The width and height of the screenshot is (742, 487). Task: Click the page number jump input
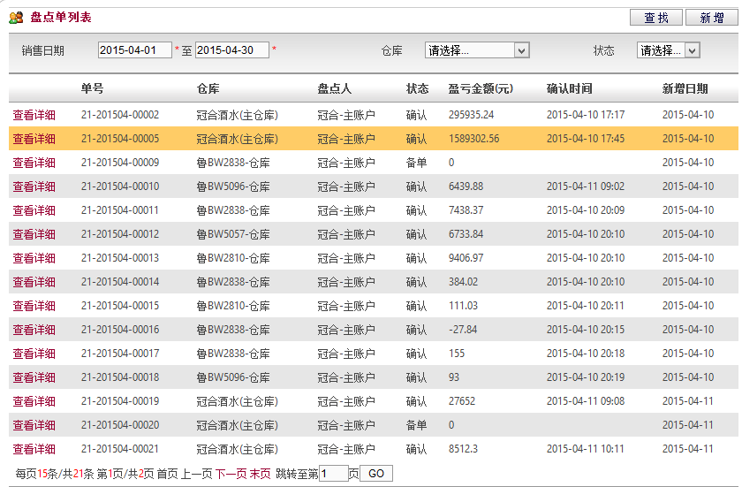(333, 474)
